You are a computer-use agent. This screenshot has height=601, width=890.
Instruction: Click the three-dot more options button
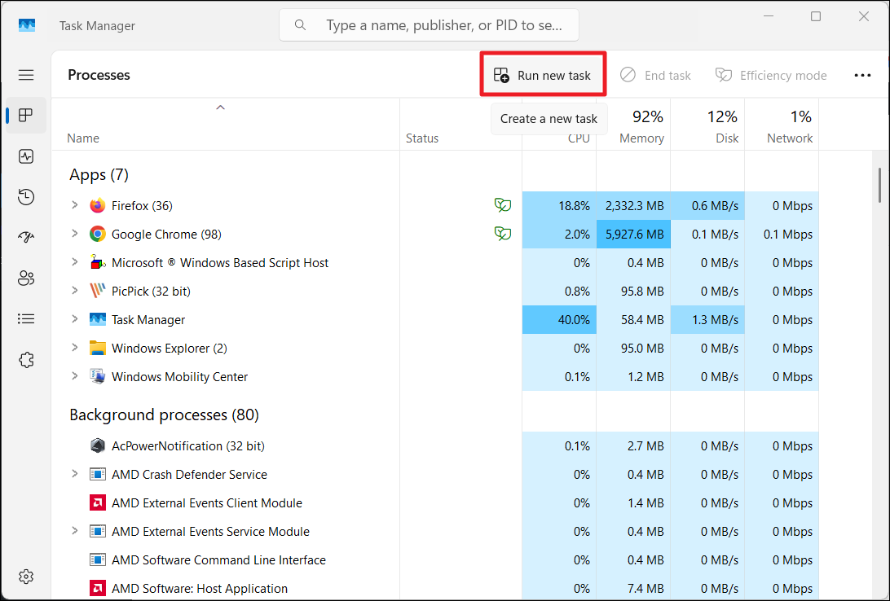pos(862,76)
